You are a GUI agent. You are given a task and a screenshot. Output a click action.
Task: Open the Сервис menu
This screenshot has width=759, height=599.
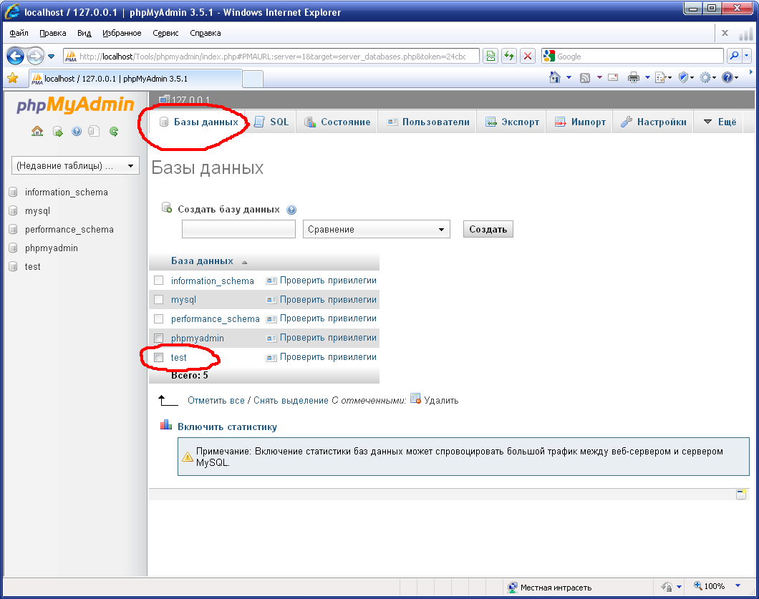tap(165, 33)
